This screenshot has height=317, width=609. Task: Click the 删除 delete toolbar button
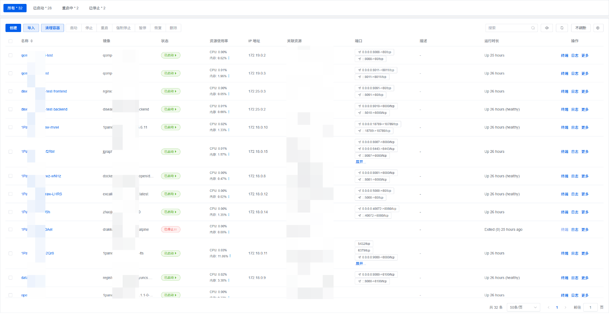(x=173, y=28)
